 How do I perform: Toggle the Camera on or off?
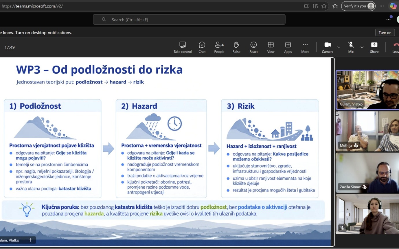tap(328, 47)
